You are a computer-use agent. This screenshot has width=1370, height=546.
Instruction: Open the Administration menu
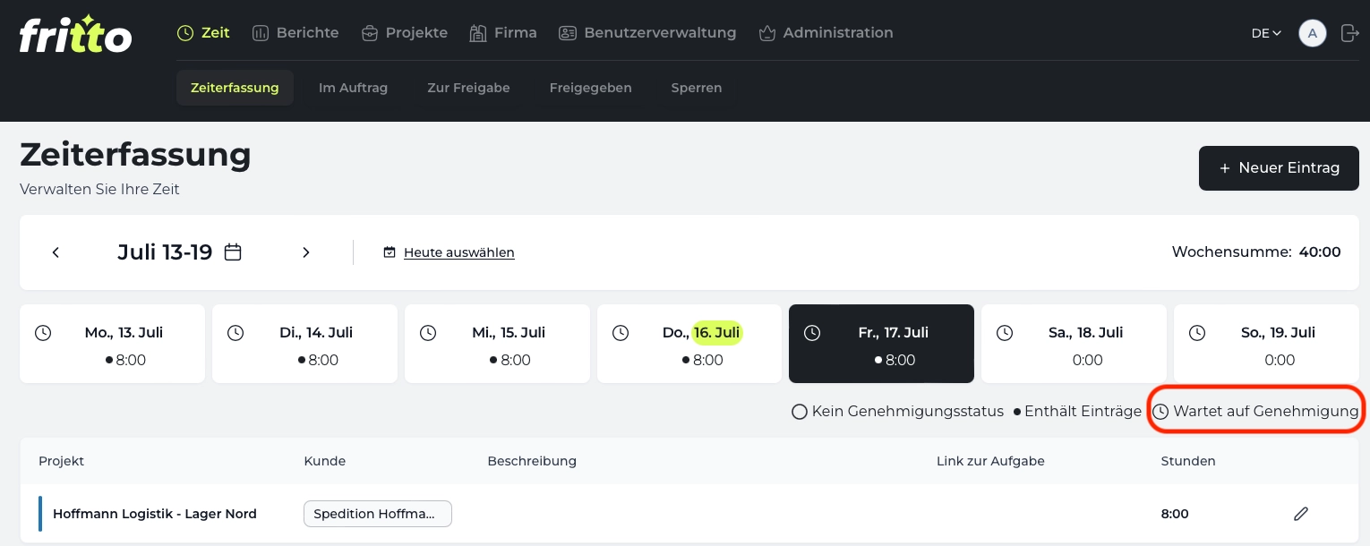[x=826, y=33]
